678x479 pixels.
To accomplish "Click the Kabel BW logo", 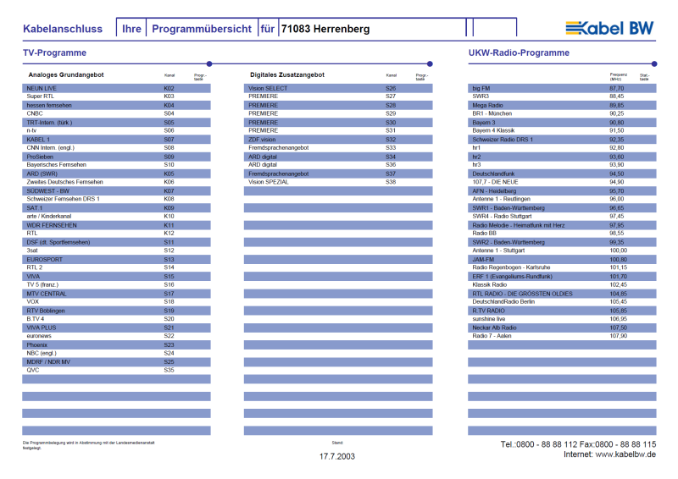I will (609, 28).
